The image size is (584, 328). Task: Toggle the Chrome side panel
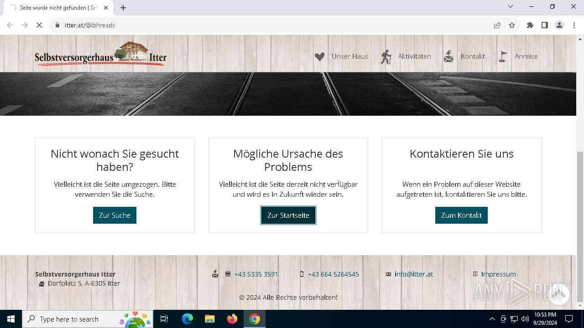click(545, 25)
